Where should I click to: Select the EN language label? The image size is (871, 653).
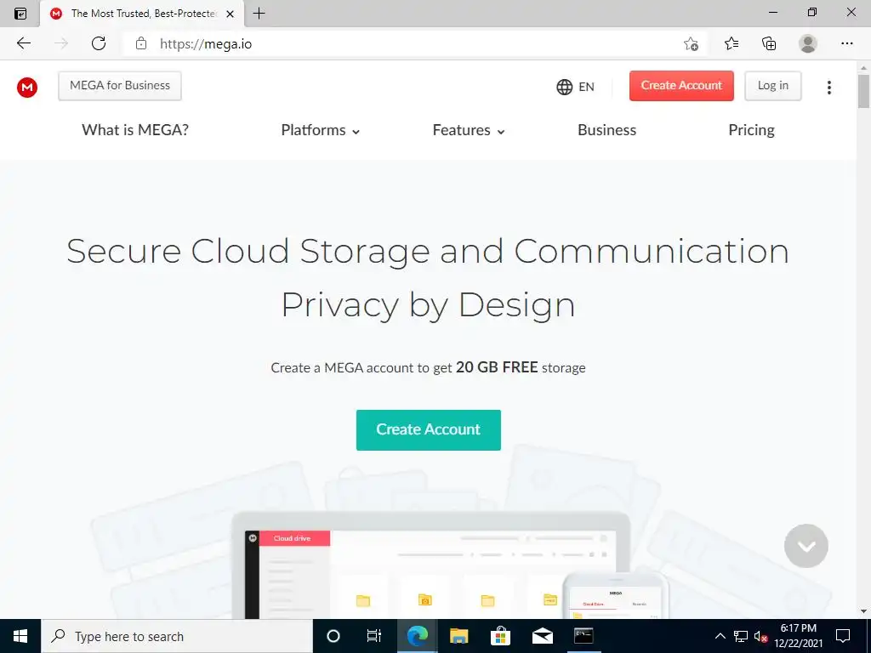click(586, 88)
